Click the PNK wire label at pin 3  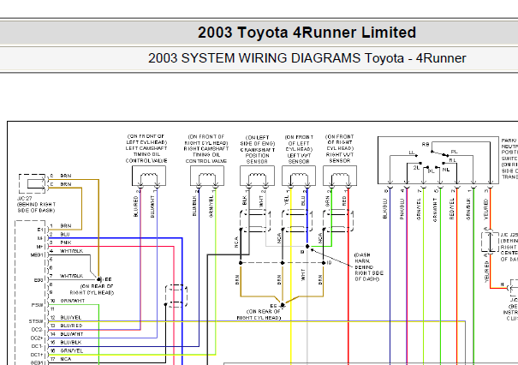click(x=65, y=242)
